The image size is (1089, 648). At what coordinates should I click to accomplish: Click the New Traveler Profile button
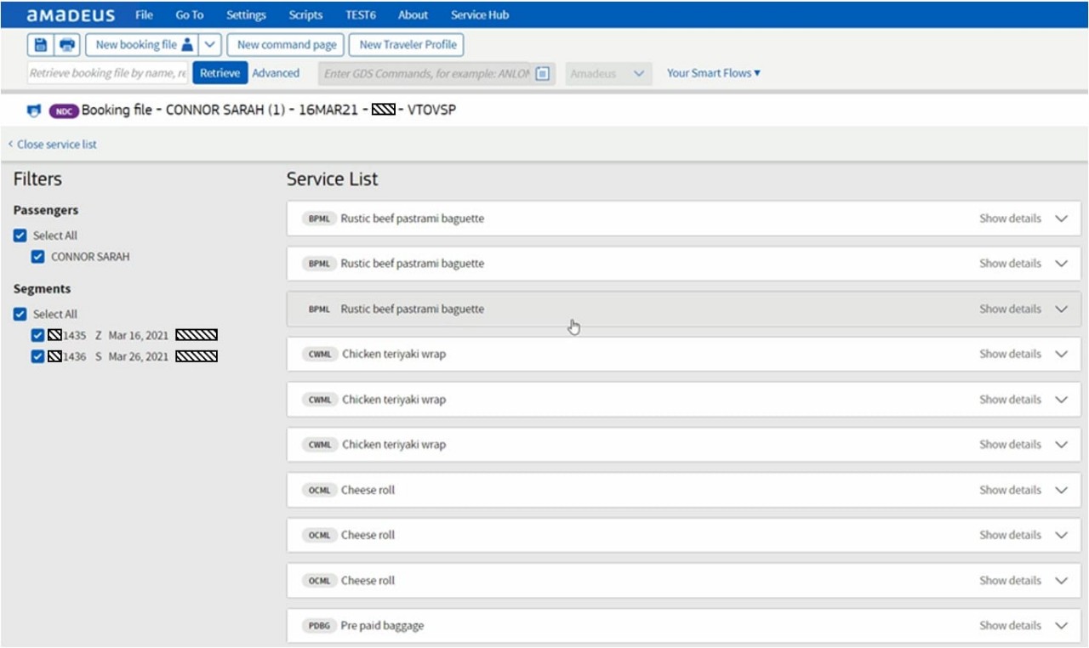[408, 45]
